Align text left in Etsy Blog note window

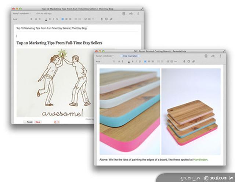coord(63,19)
